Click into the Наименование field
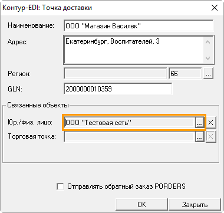Viewport: 224px width, 213px height. [x=139, y=26]
